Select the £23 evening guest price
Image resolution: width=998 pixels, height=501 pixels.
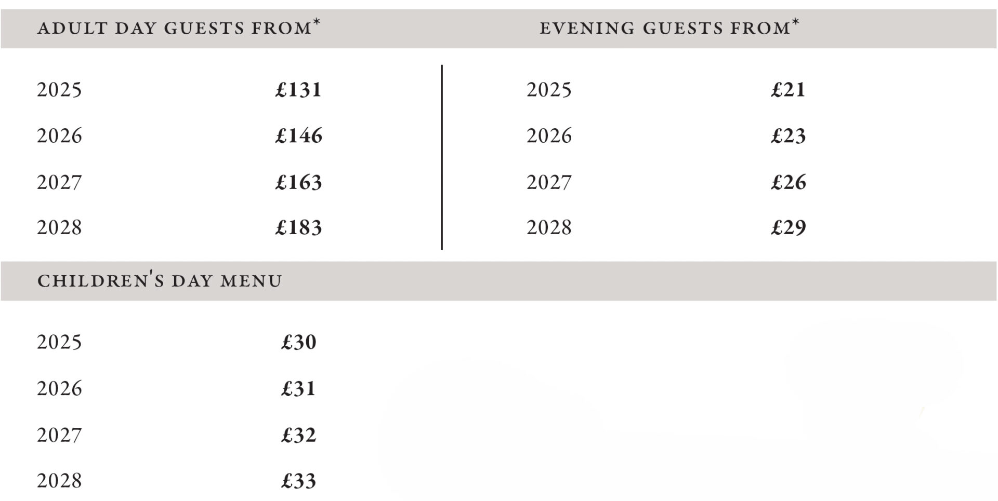pyautogui.click(x=789, y=136)
